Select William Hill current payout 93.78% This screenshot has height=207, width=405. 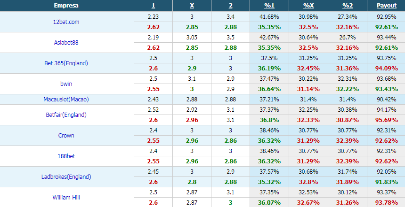click(387, 202)
